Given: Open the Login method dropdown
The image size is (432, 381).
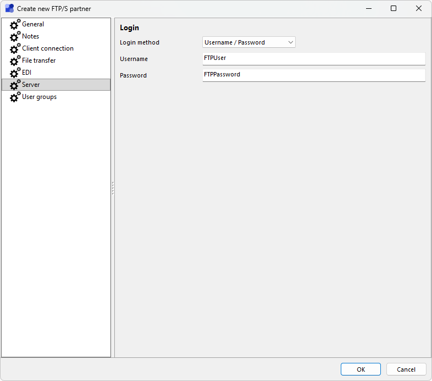Looking at the screenshot, I should coord(249,42).
